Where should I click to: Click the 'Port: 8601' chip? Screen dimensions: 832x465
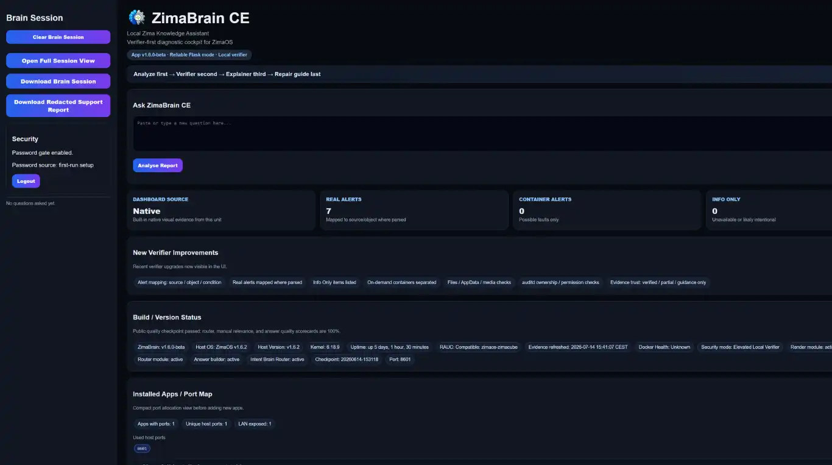click(x=400, y=360)
